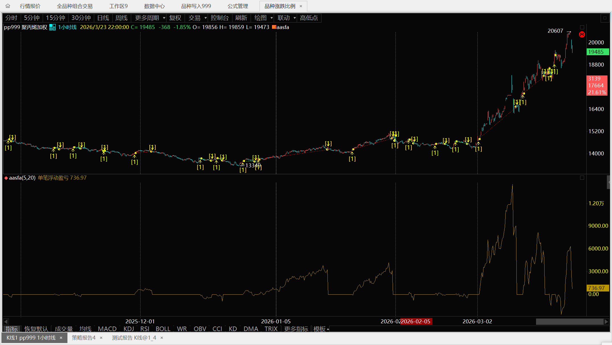
Task: Toggle the 高低点 high-low points button
Action: tap(309, 18)
